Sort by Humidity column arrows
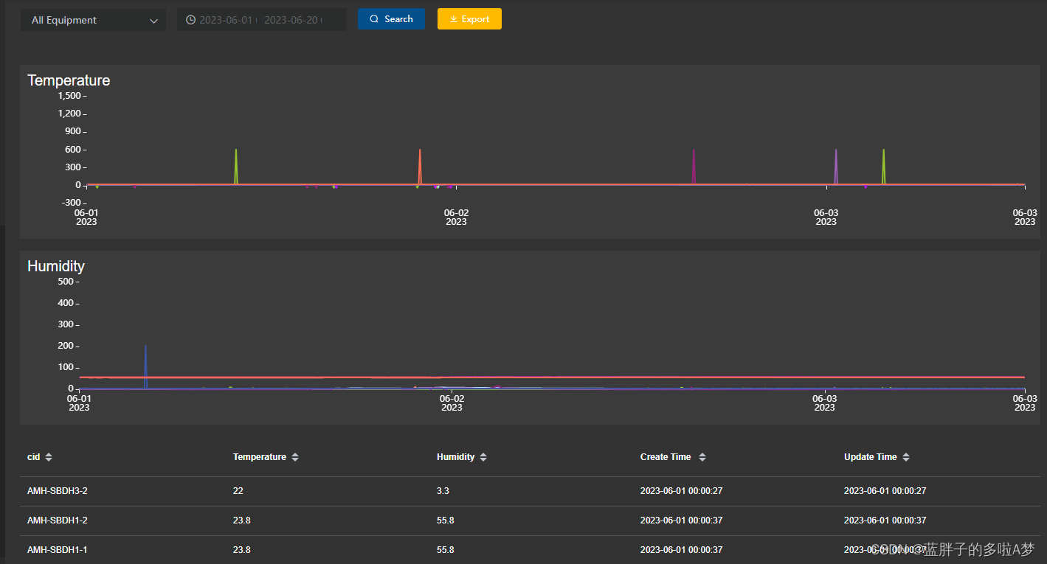 [x=483, y=457]
